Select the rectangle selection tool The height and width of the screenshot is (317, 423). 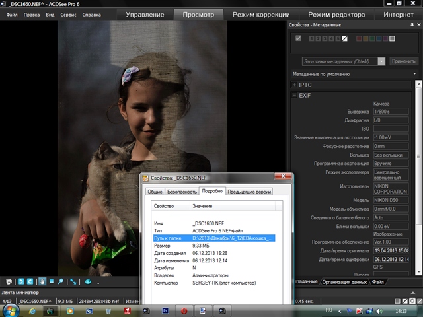(51, 281)
